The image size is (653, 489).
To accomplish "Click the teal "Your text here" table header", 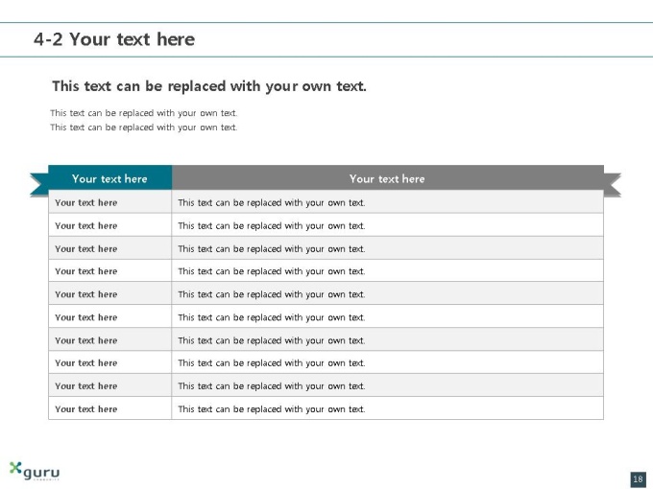I will point(109,178).
